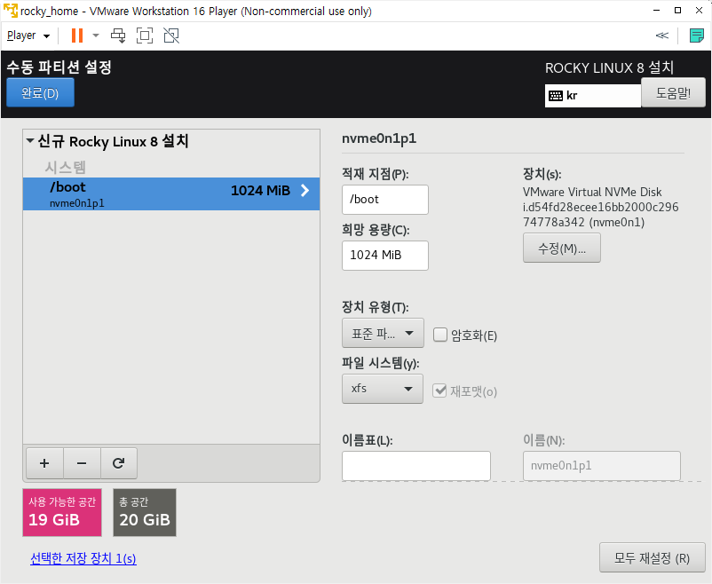Collapse 신규 Rocky Linux 8 설치 section
Image resolution: width=712 pixels, height=584 pixels.
30,141
